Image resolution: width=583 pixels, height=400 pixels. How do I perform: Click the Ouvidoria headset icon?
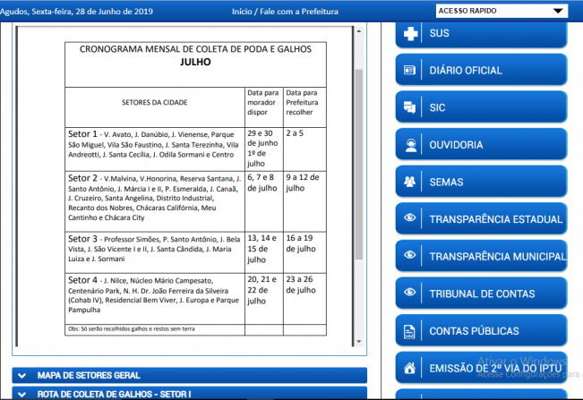tap(410, 145)
